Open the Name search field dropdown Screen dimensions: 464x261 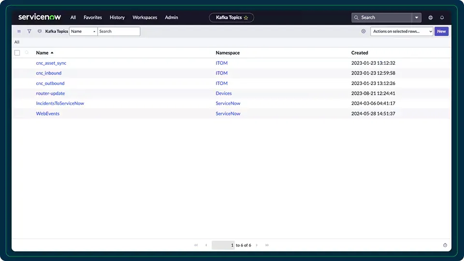[83, 31]
